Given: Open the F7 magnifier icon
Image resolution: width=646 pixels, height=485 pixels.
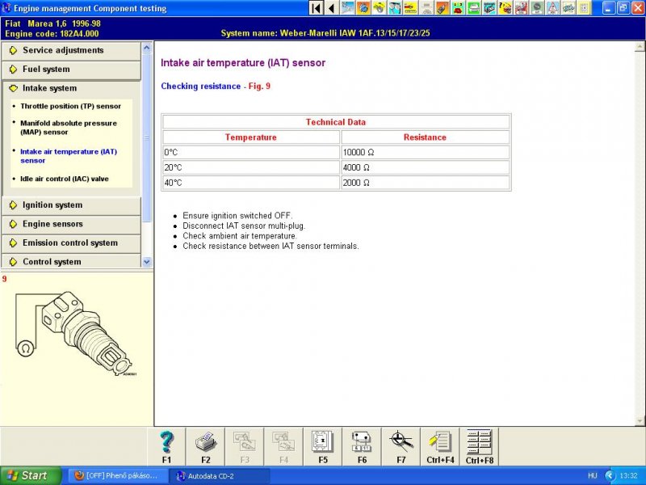Looking at the screenshot, I should (401, 447).
